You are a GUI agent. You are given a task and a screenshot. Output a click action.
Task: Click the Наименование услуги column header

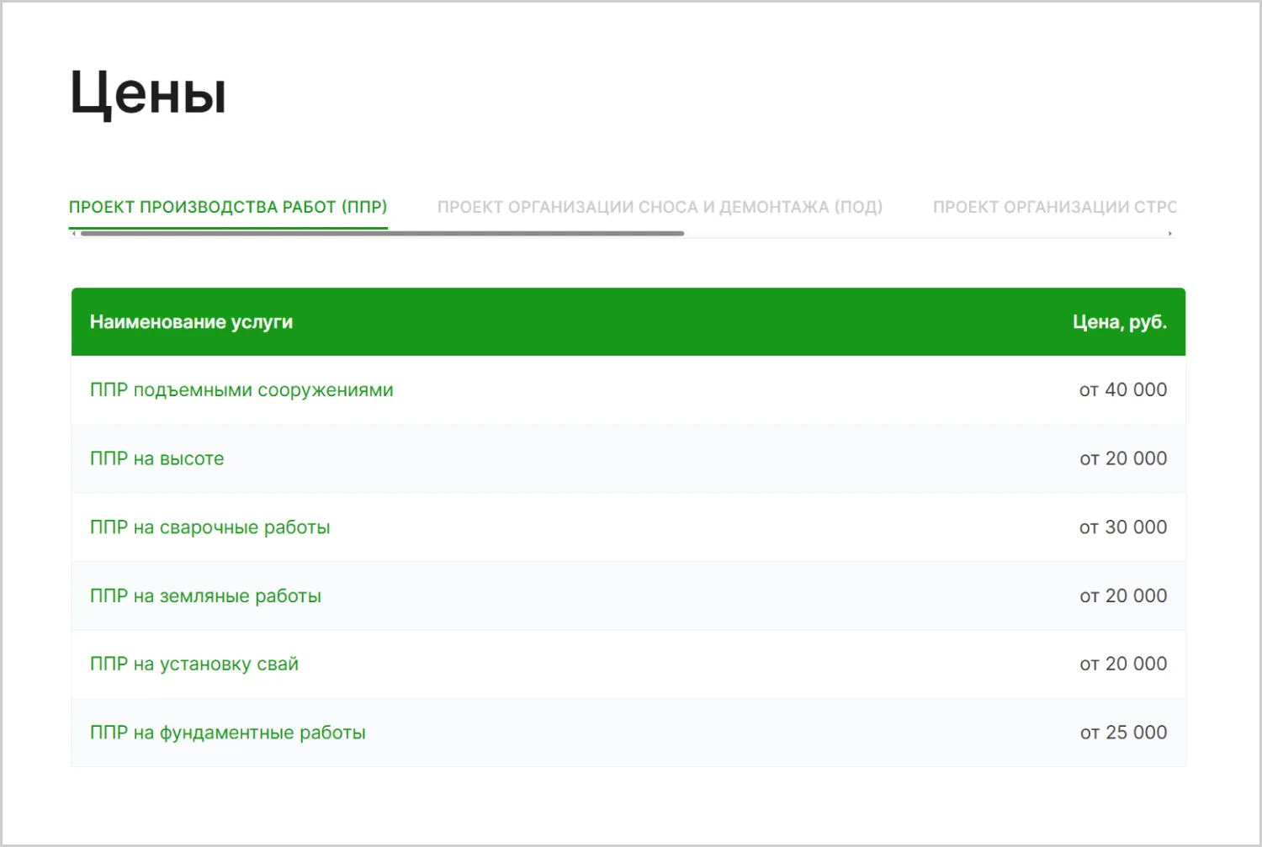pos(191,322)
